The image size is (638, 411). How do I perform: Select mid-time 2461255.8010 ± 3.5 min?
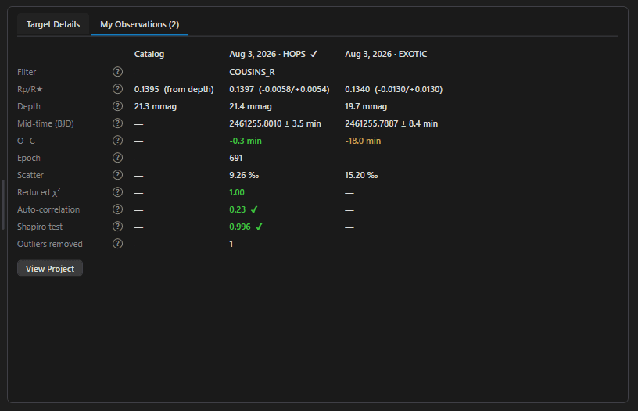coord(275,123)
